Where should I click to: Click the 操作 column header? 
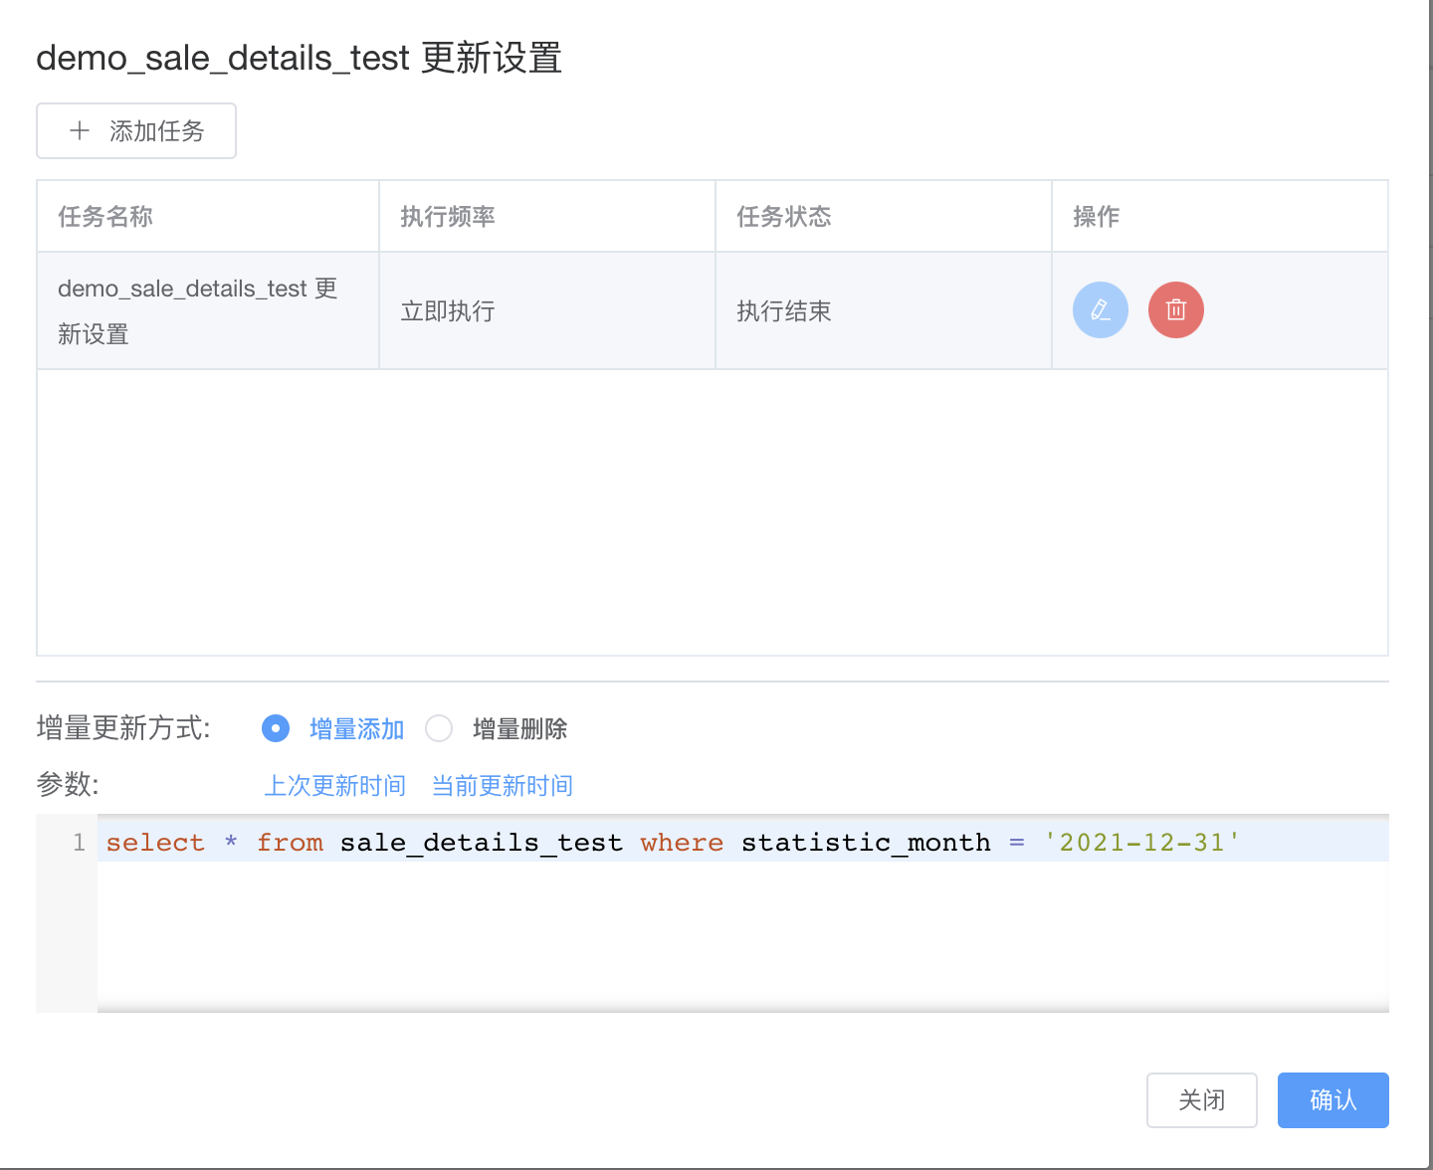click(1096, 216)
